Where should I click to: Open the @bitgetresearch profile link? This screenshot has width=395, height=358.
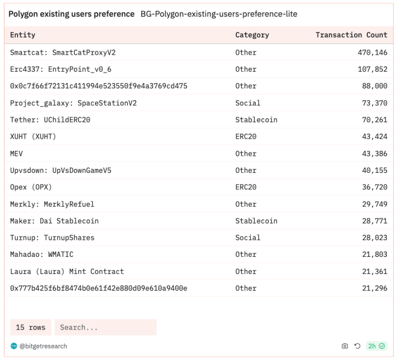43,346
